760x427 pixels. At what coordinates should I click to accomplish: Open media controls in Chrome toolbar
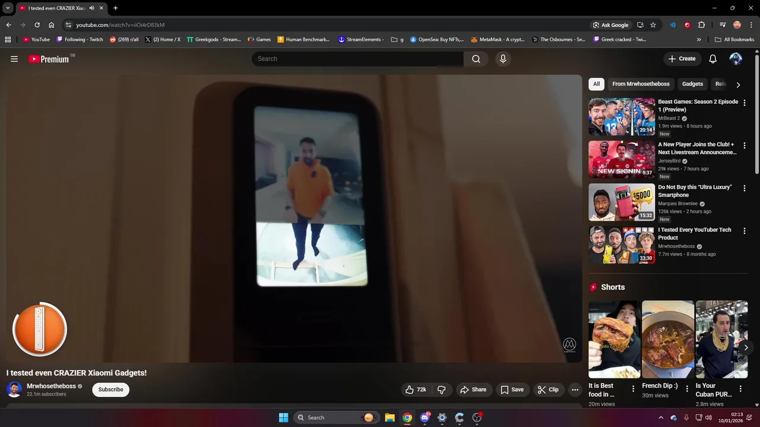click(x=723, y=25)
